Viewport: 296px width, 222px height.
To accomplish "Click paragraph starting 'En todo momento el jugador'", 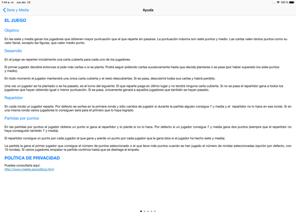I will click(110, 78).
